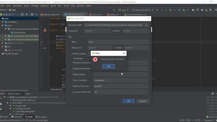This screenshot has height=122, width=217.
Task: Open the Analyze menu
Action: pyautogui.click(x=35, y=6)
